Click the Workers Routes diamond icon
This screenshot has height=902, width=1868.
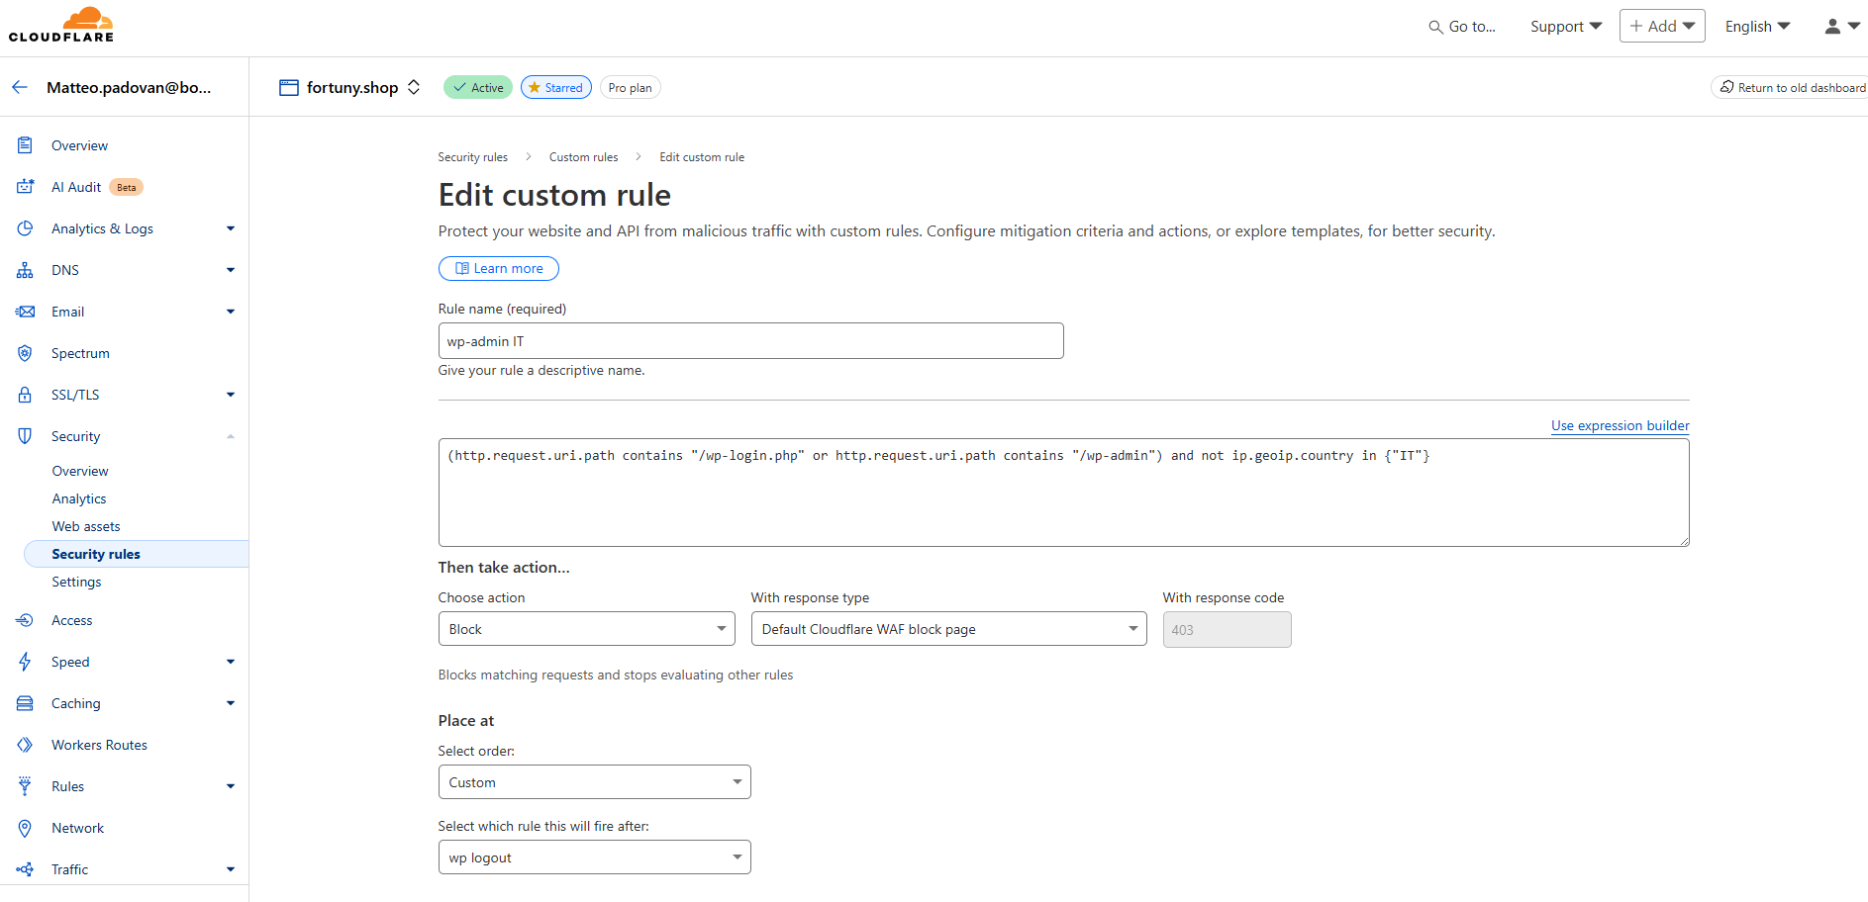click(x=25, y=745)
